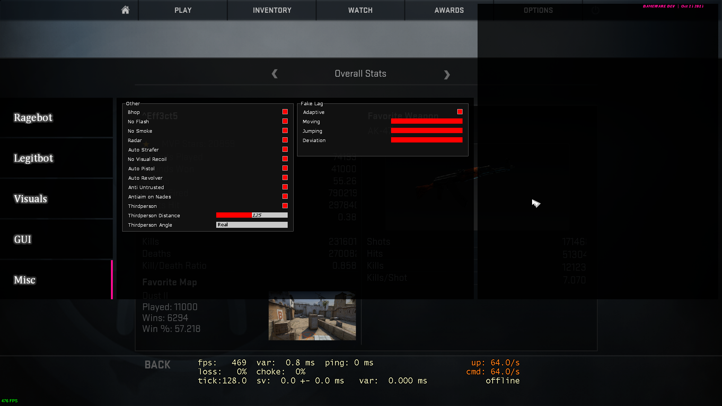
Task: Click the Moving fake lag slider
Action: [x=426, y=121]
